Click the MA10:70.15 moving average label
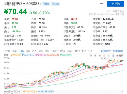Screen dimensions: 127x94 coord(28,55)
